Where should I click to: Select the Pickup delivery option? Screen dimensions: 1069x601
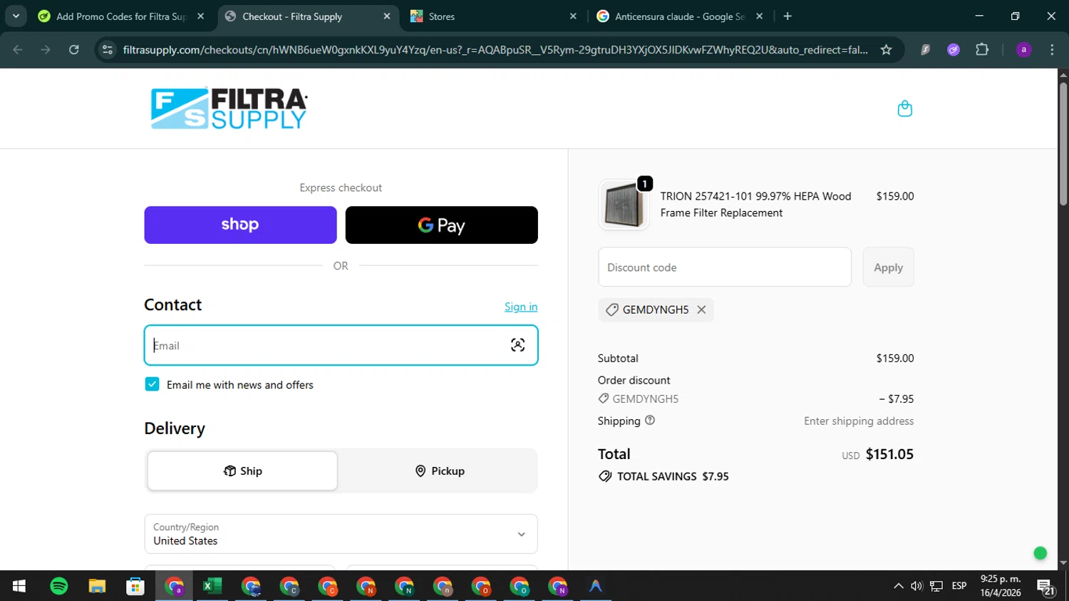pos(440,471)
